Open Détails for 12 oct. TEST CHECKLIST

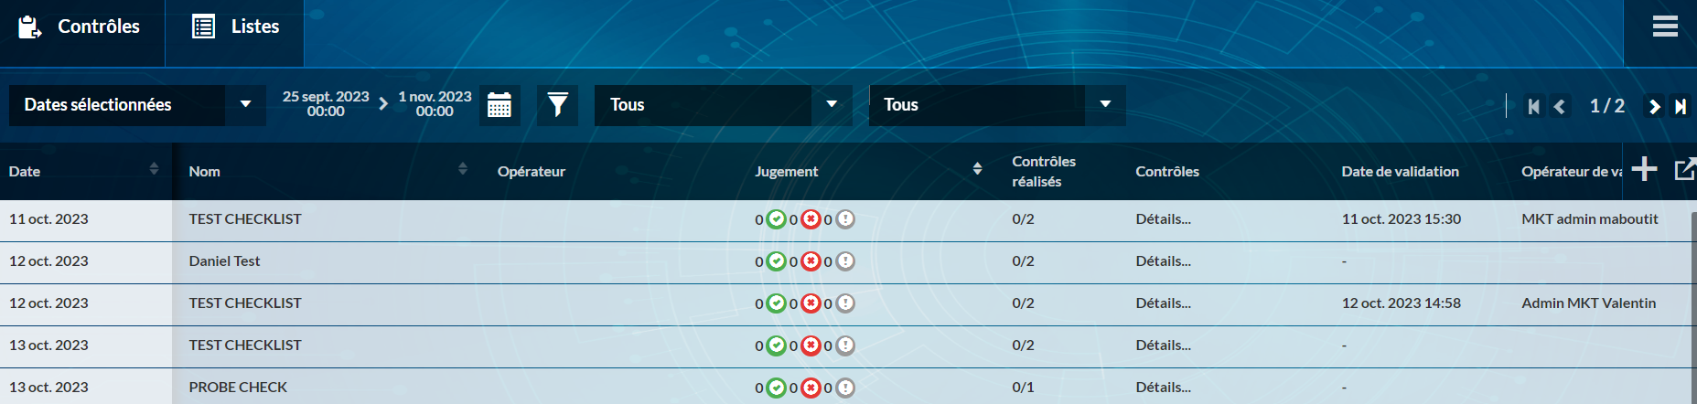[x=1163, y=303]
